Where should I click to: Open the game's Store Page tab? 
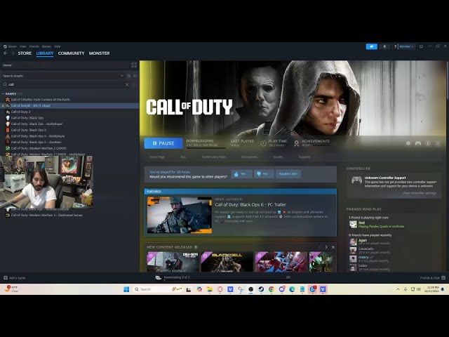pyautogui.click(x=157, y=157)
